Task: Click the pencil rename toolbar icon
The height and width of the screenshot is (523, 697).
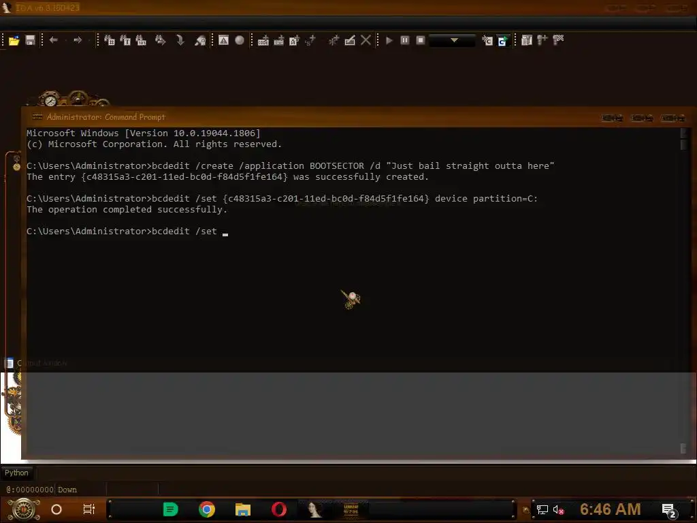Action: tap(350, 40)
